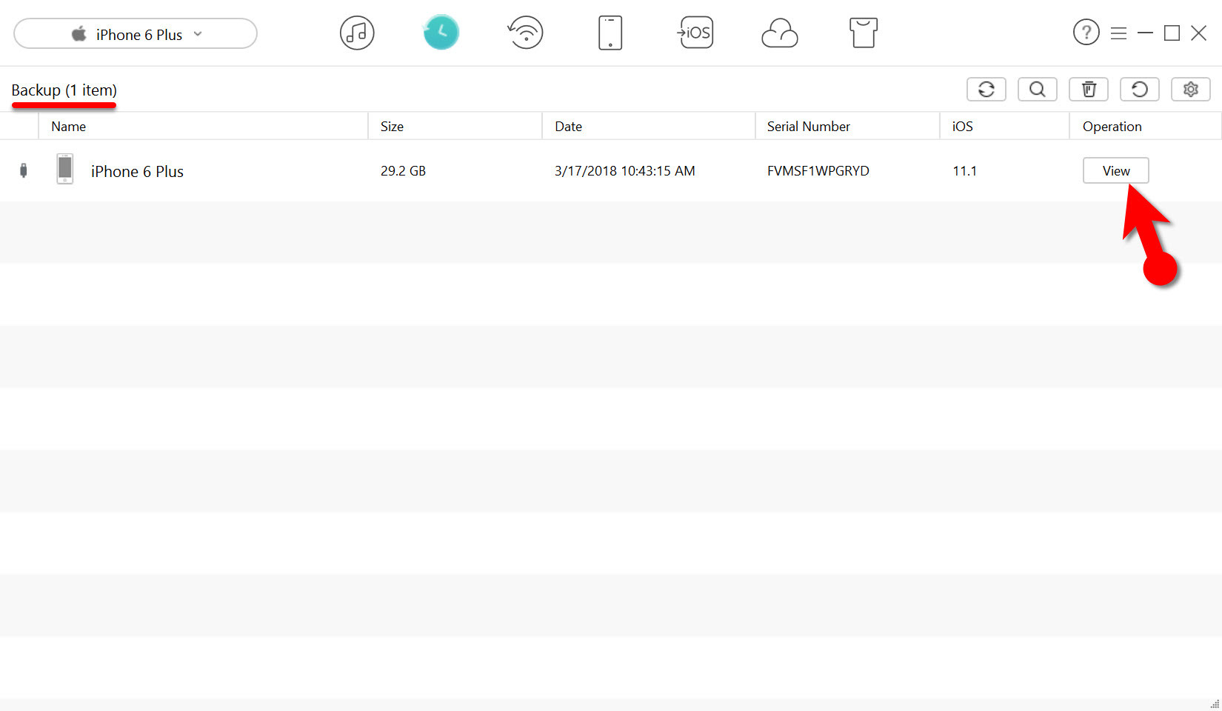Image resolution: width=1222 pixels, height=711 pixels.
Task: Close the application window
Action: point(1198,33)
